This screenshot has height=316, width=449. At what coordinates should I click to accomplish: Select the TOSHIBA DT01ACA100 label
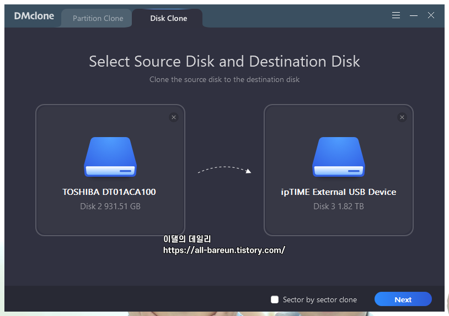coord(109,192)
